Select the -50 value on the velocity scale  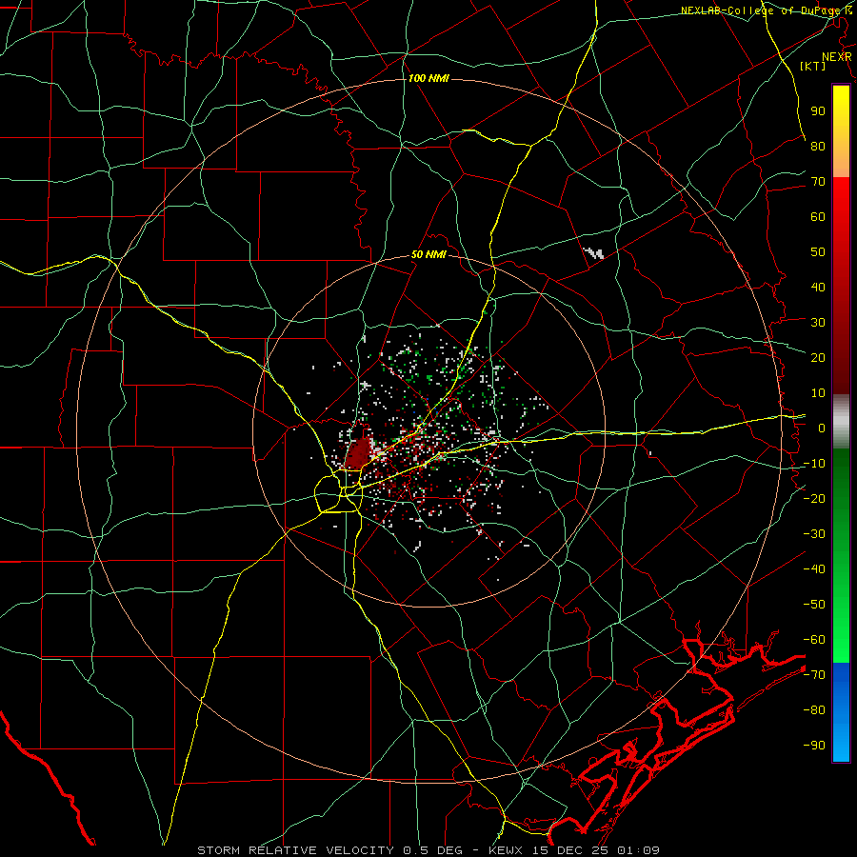coord(814,604)
